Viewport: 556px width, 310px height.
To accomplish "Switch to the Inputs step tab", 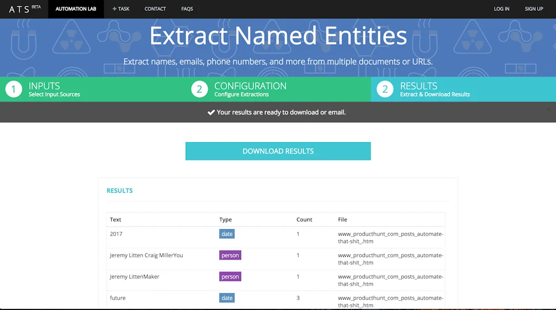I will (x=54, y=90).
